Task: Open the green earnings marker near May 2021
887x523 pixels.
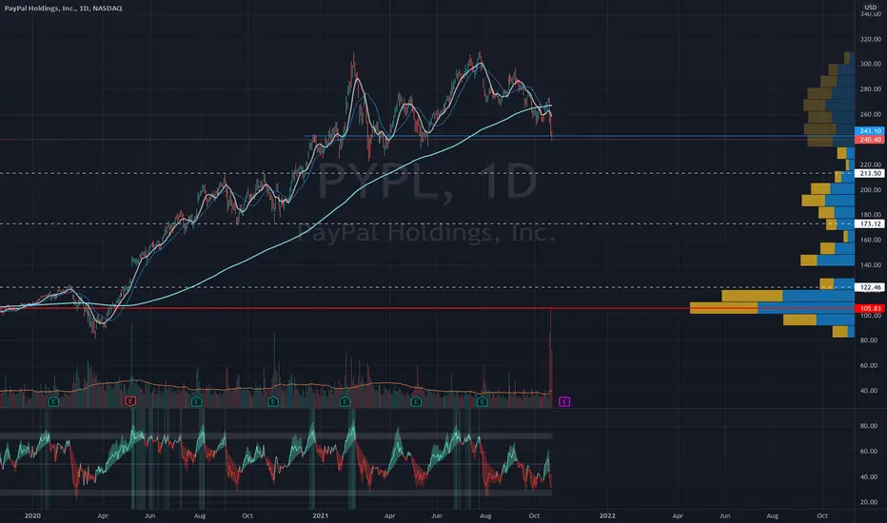Action: pos(416,401)
